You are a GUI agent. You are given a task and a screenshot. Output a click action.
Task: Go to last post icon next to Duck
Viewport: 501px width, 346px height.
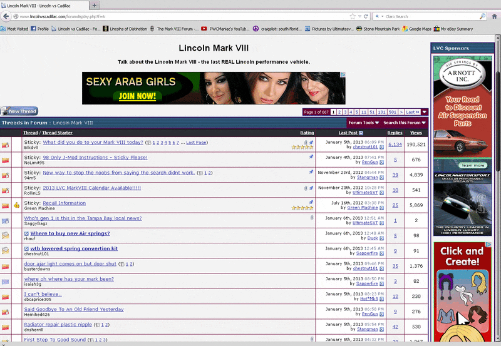[381, 238]
